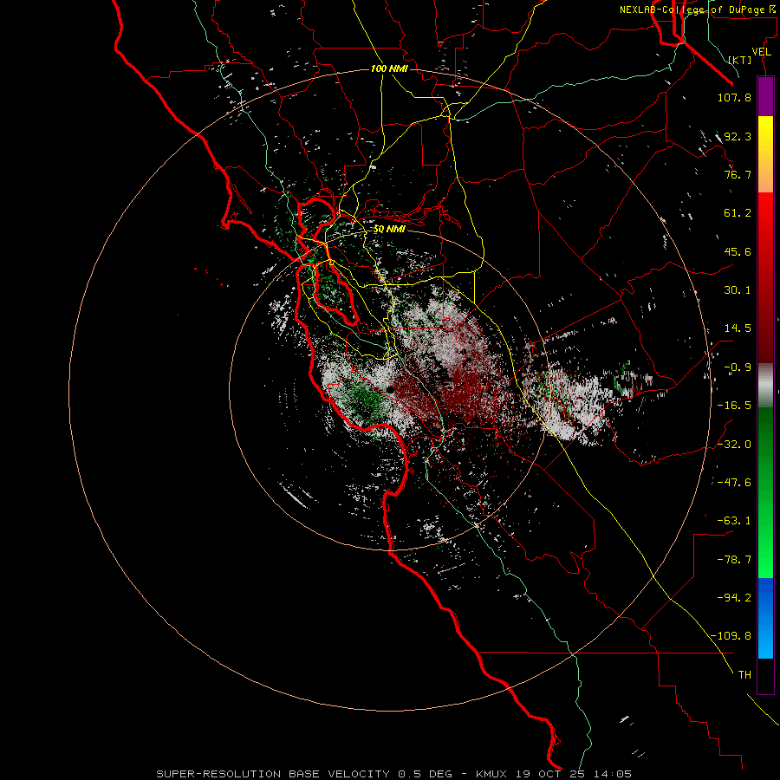
Task: Click the 14:05 timestamp in the caption
Action: 613,774
